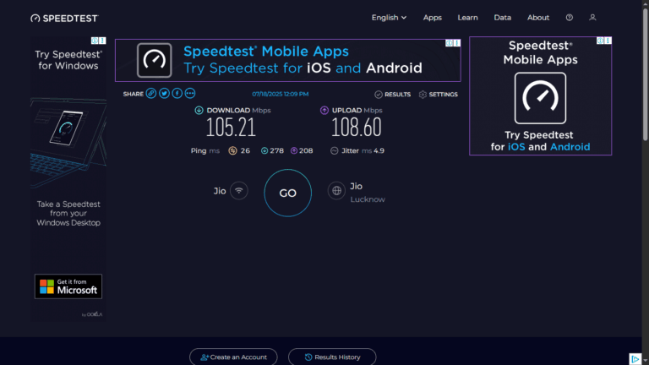Click the ad info icon on the right ad

[x=600, y=41]
